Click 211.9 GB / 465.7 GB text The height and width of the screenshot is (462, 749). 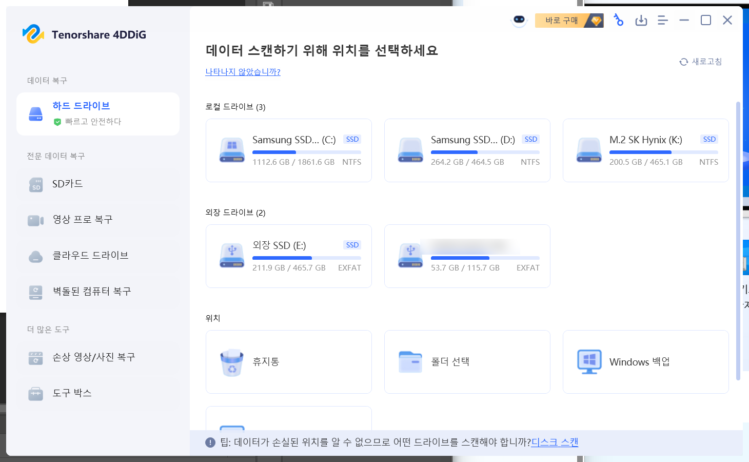(289, 268)
